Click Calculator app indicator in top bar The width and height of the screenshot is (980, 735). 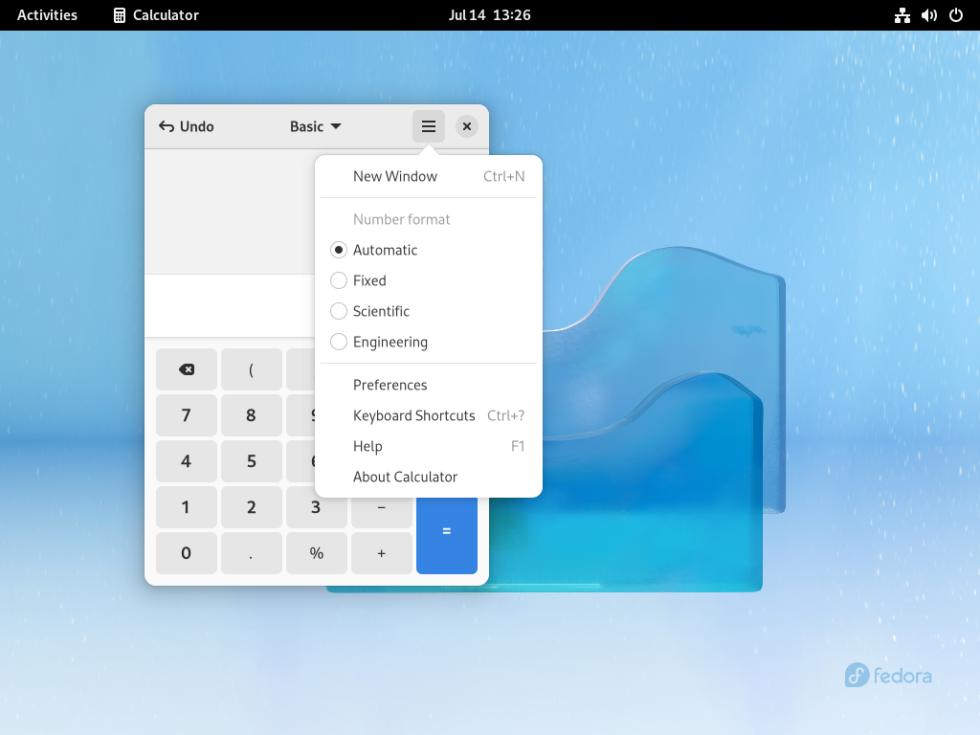pyautogui.click(x=156, y=15)
